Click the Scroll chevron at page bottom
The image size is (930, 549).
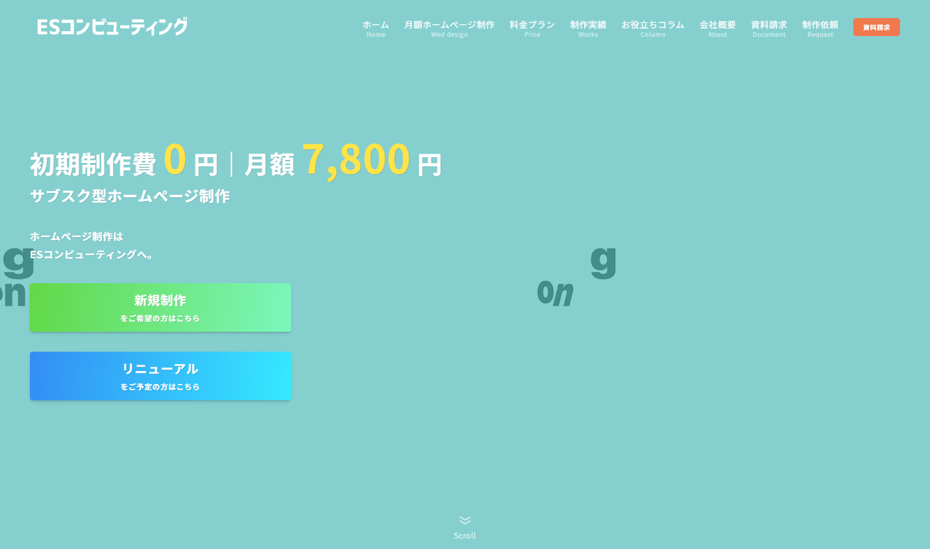coord(464,520)
